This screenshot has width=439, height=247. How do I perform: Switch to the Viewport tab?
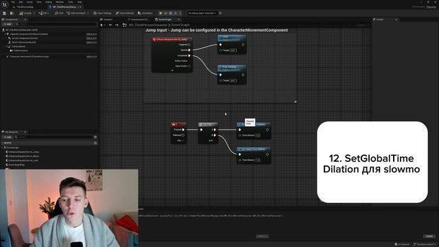[x=106, y=20]
